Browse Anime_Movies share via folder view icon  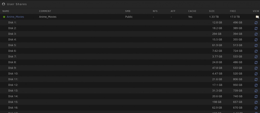point(257,17)
